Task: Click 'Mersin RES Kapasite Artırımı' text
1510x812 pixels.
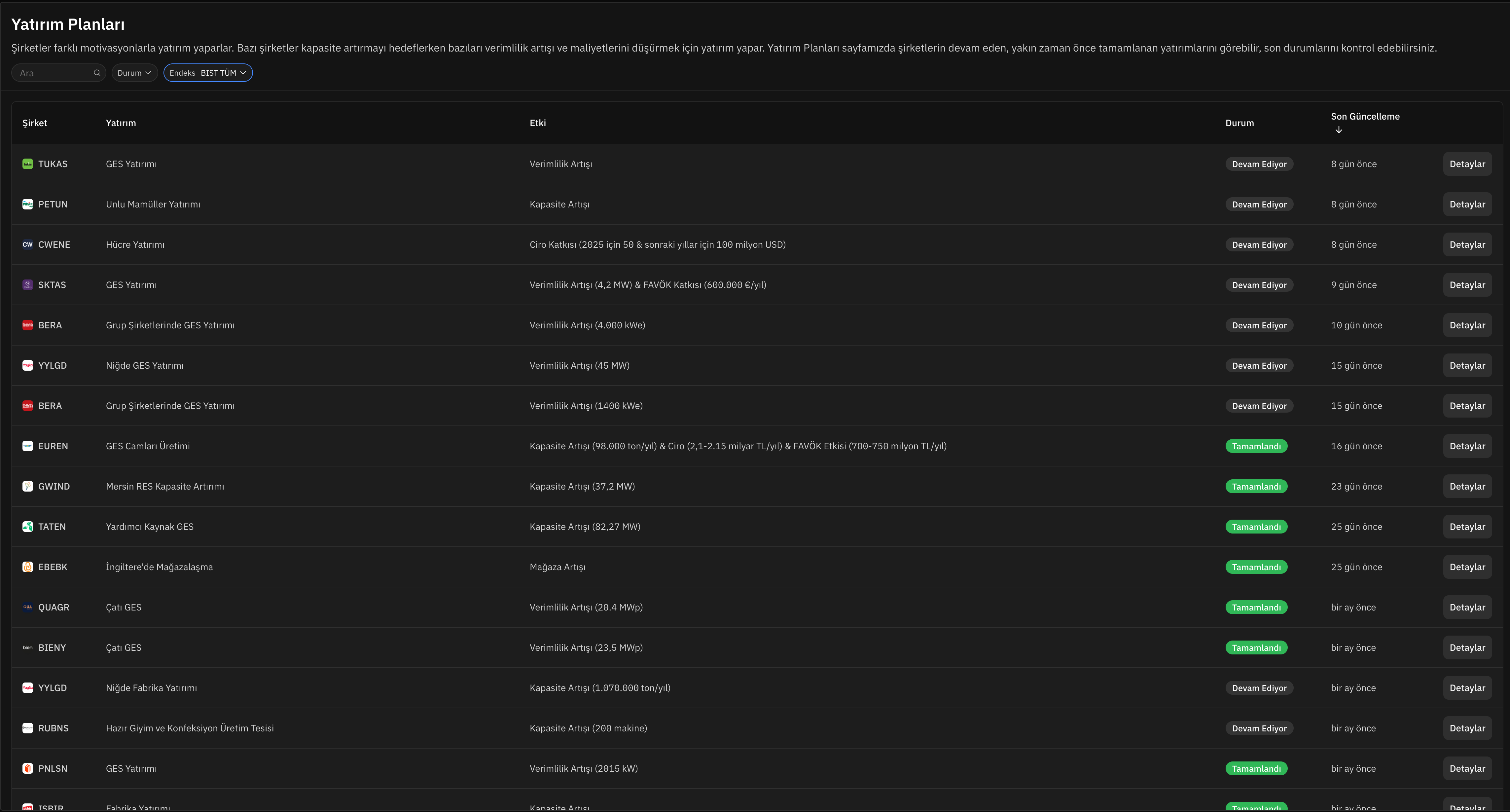Action: point(165,487)
